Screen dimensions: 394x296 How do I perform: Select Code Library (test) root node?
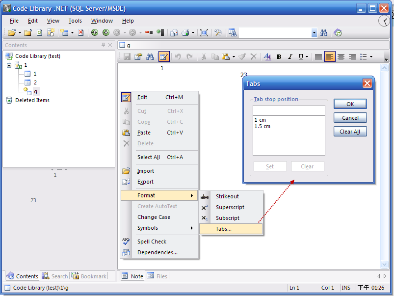tap(38, 56)
